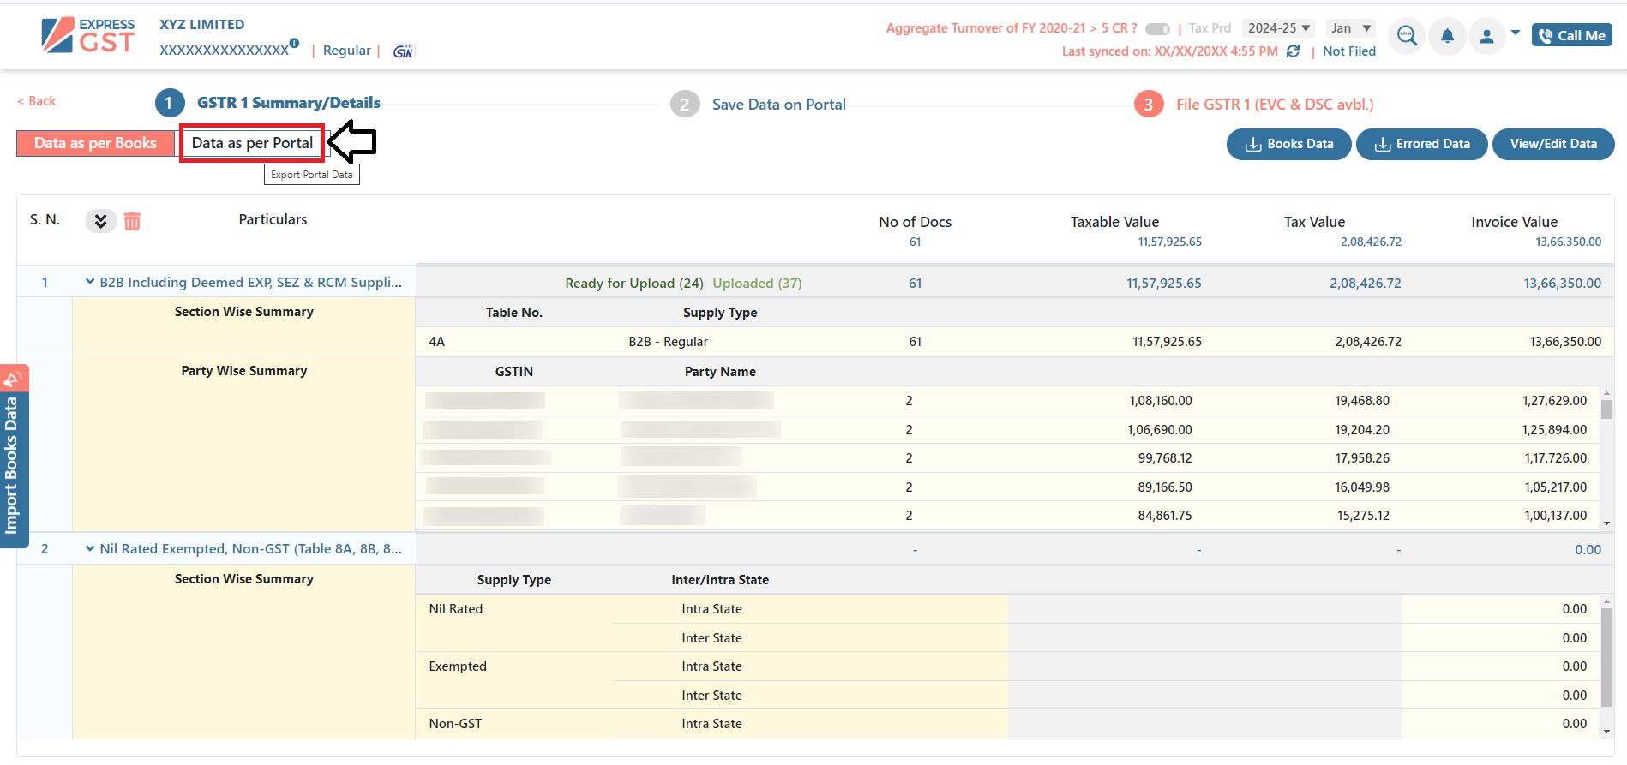Click the red trash delete icon
1627x765 pixels.
[132, 221]
